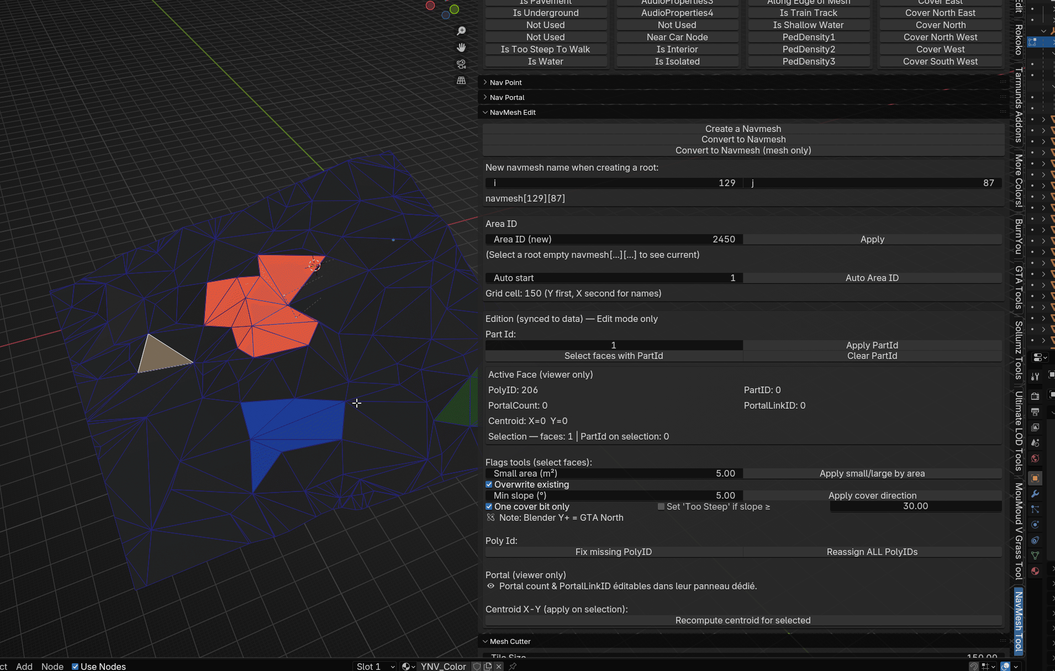Open the Output properties printer icon
The width and height of the screenshot is (1055, 671).
[1035, 412]
